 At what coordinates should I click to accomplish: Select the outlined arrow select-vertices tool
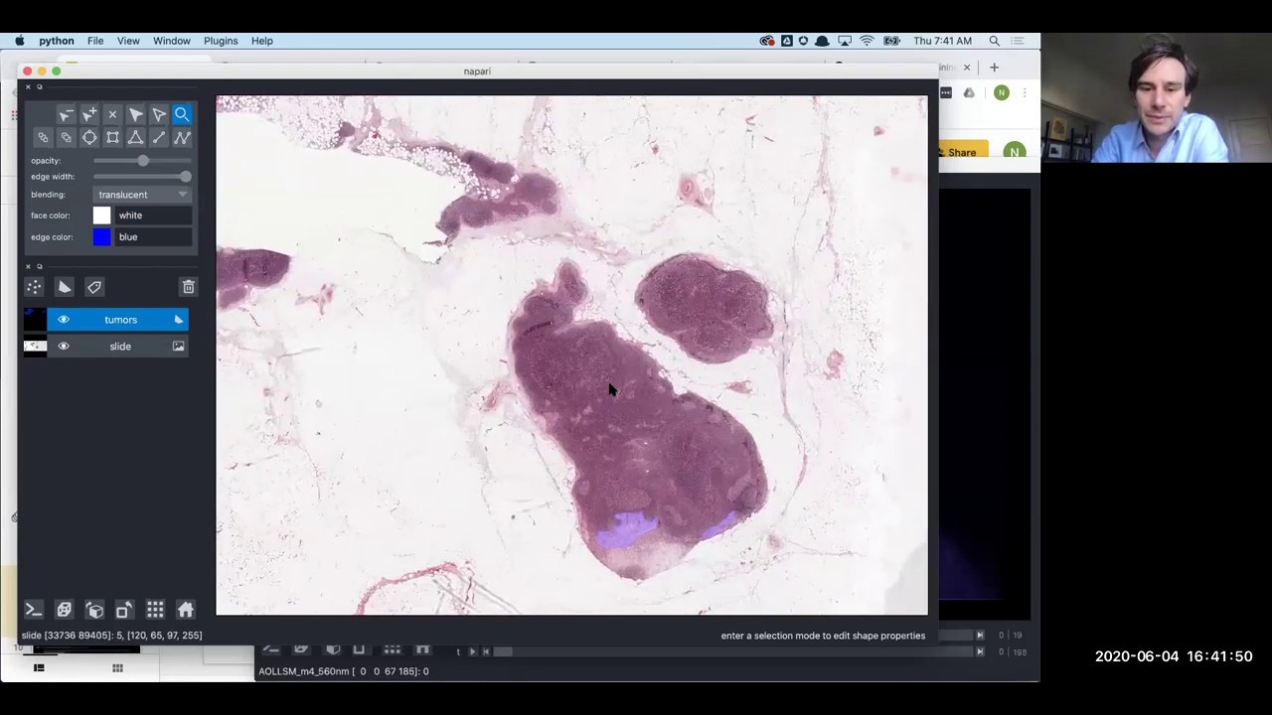(159, 115)
